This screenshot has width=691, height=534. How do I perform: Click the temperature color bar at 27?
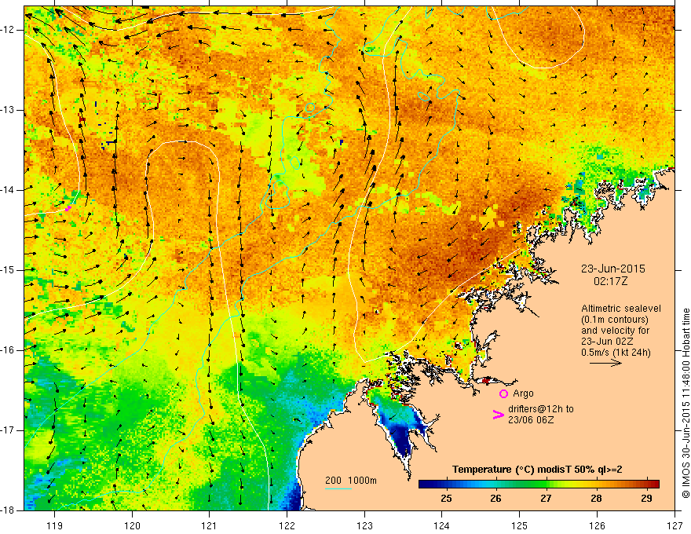click(x=546, y=485)
